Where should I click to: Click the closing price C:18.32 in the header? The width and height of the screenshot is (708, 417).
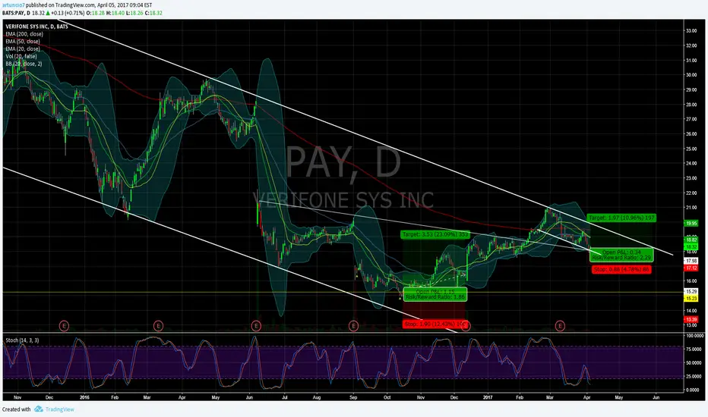[154, 13]
